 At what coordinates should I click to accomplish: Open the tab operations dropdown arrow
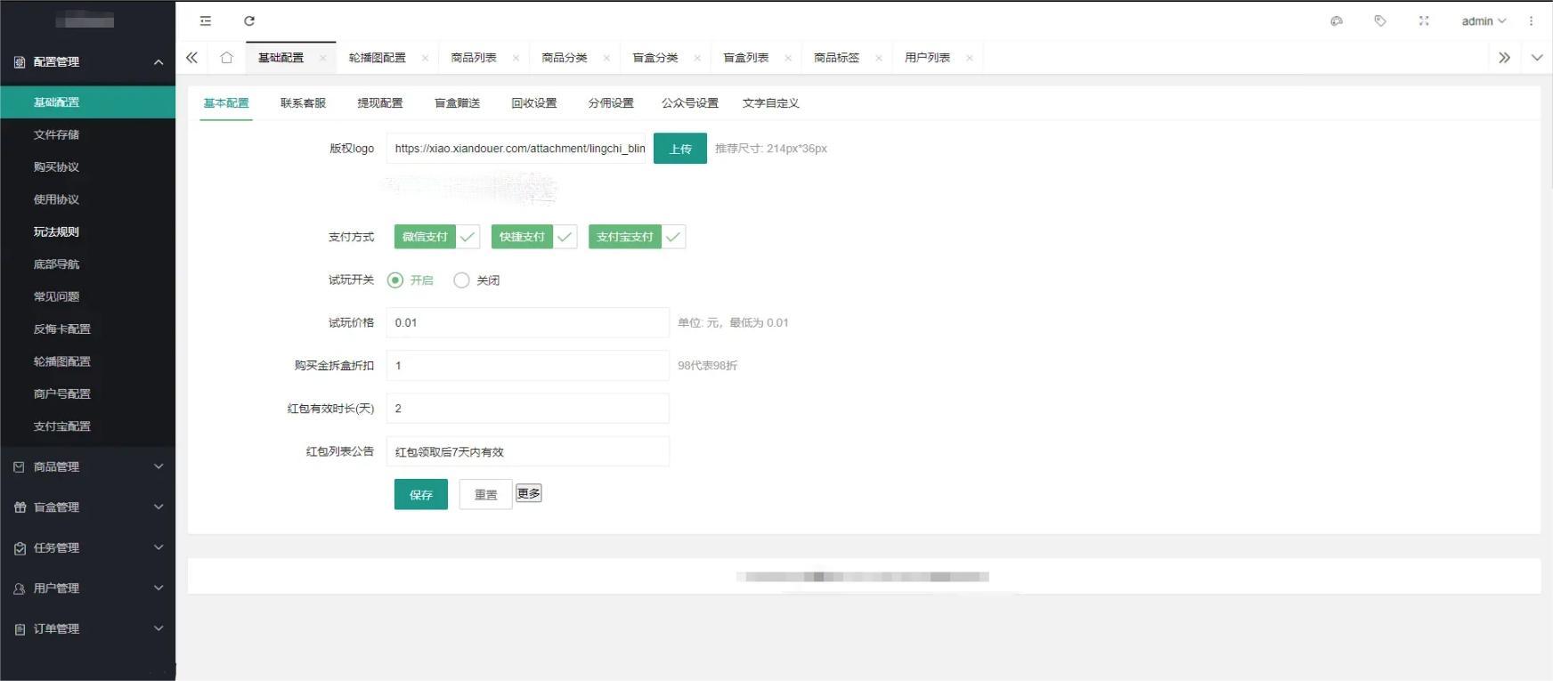point(1537,57)
